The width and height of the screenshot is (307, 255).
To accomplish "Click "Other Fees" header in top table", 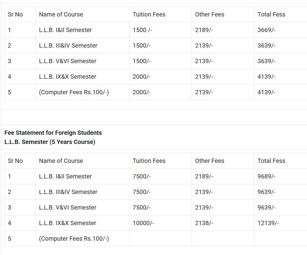I will [x=210, y=14].
